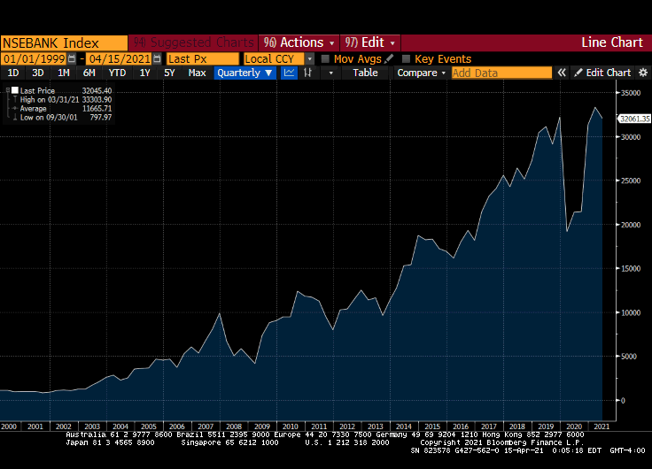
Task: Open the Actions menu
Action: [x=299, y=42]
